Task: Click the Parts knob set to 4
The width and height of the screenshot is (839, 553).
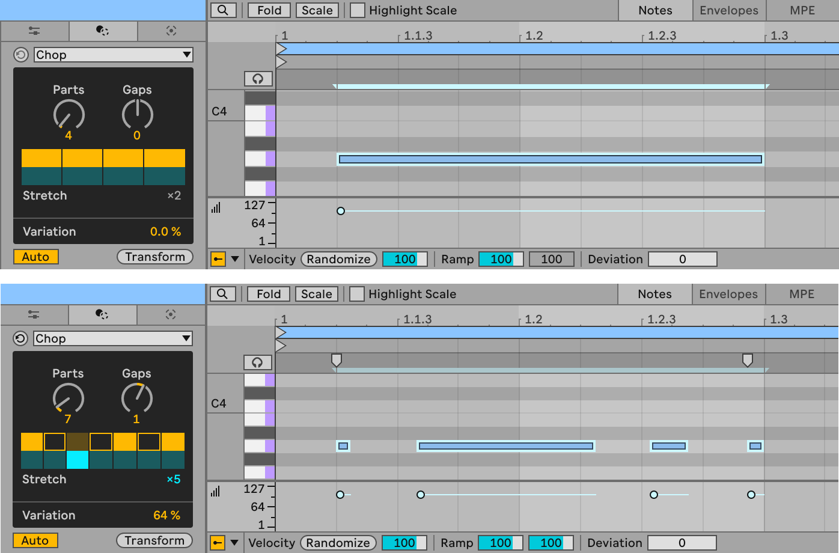Action: click(69, 114)
